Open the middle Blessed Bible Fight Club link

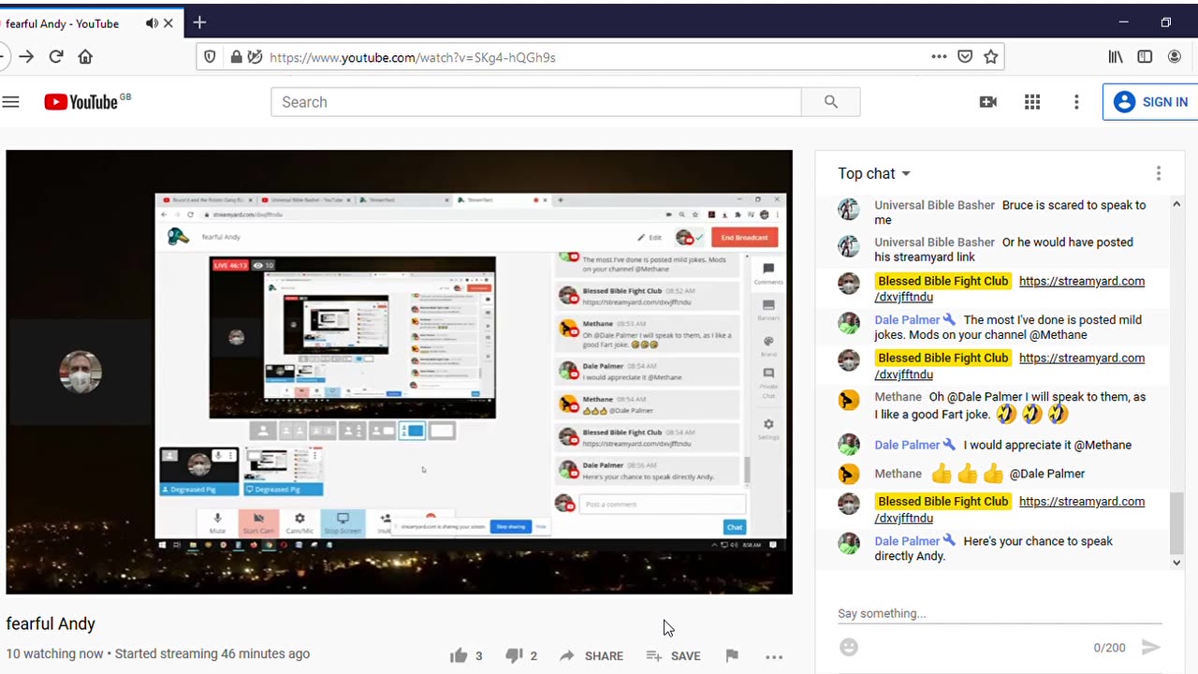[1009, 365]
